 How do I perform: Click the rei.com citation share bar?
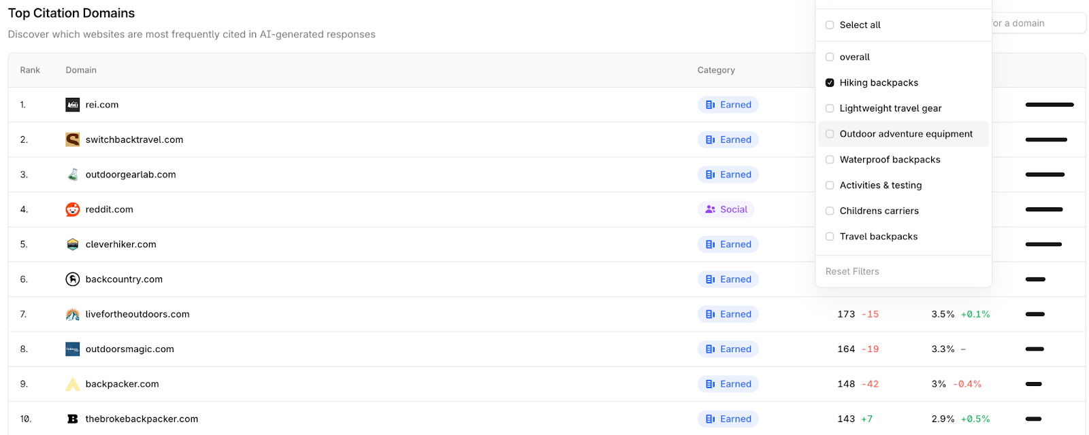tap(1050, 105)
